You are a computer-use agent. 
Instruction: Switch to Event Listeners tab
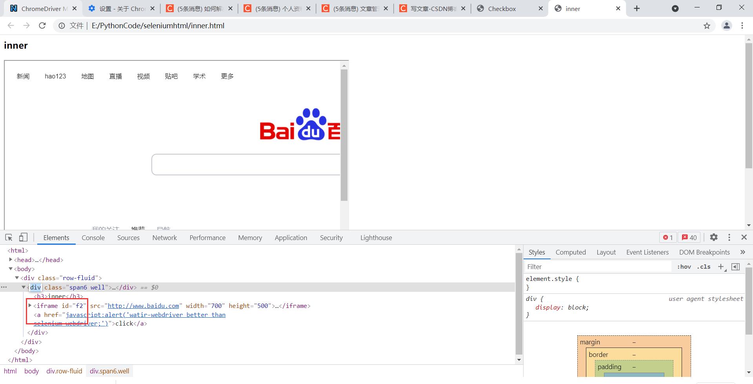click(x=648, y=252)
